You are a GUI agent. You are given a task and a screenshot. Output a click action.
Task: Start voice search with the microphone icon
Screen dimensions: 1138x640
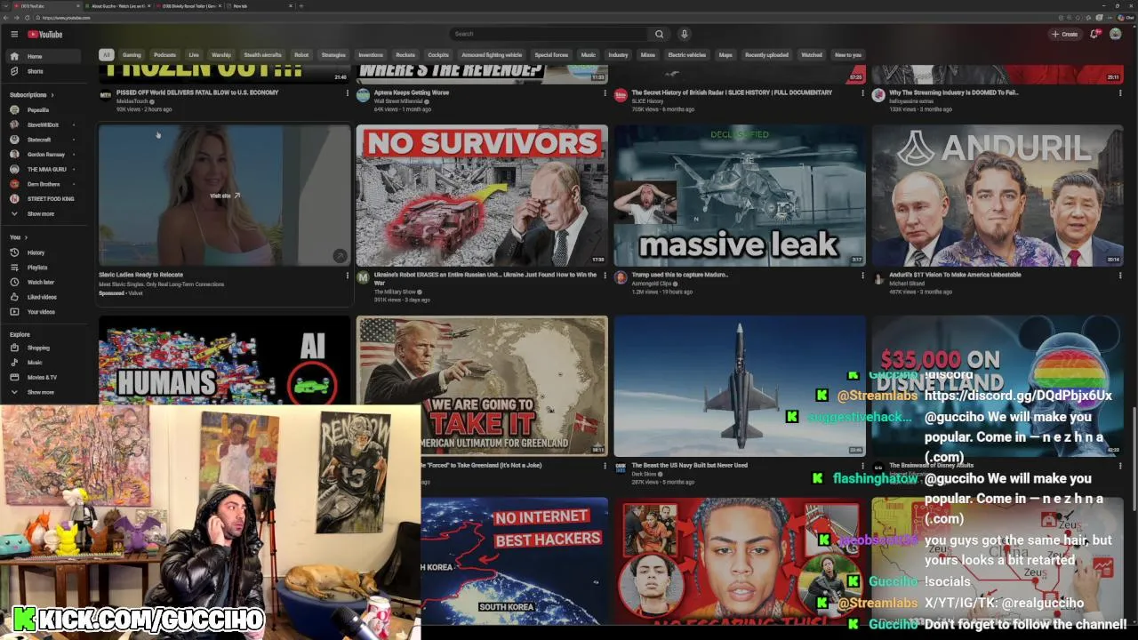[x=684, y=34]
